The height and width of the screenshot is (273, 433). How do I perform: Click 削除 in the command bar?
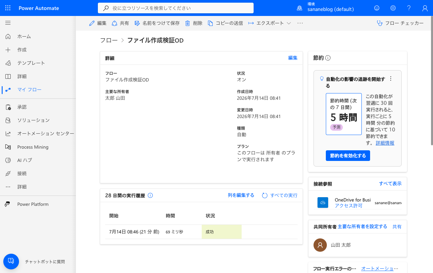click(194, 23)
